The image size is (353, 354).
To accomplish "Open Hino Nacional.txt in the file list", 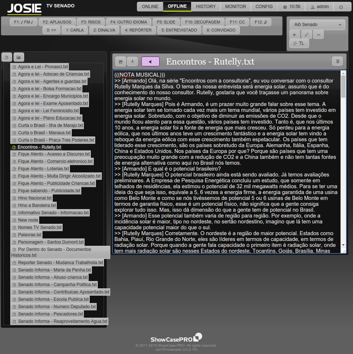I will [x=34, y=198].
